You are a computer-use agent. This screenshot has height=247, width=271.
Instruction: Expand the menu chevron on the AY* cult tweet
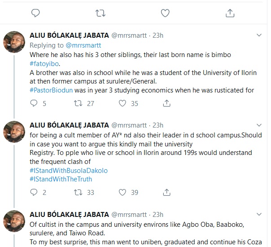(259, 125)
